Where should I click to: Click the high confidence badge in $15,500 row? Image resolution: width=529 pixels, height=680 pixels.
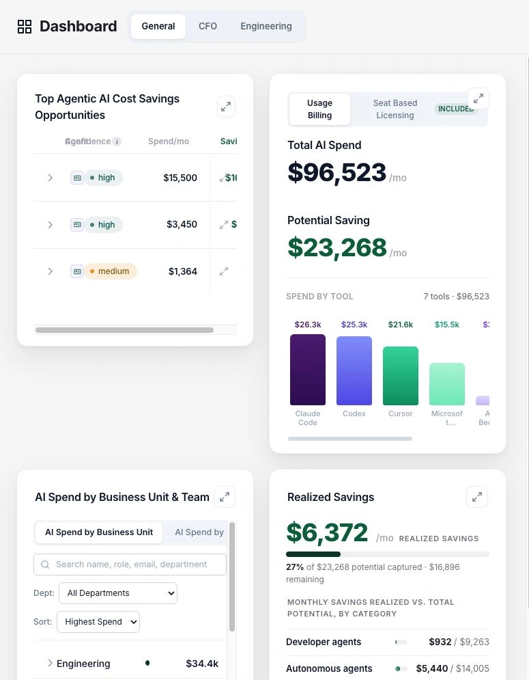104,178
